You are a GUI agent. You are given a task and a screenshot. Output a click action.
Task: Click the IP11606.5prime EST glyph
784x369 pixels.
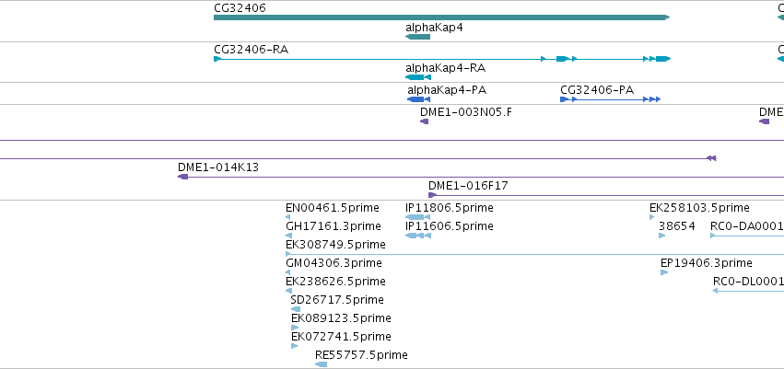click(x=418, y=236)
